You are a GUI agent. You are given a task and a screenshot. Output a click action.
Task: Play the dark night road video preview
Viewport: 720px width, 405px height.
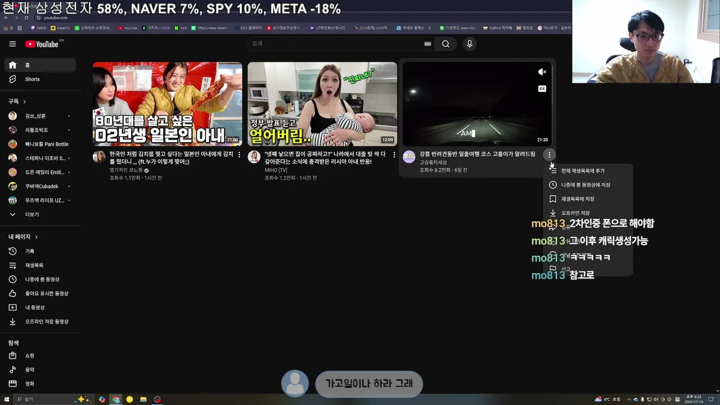coord(477,104)
